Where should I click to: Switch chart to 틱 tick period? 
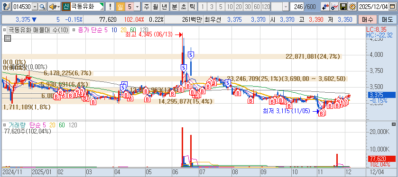[192, 7]
